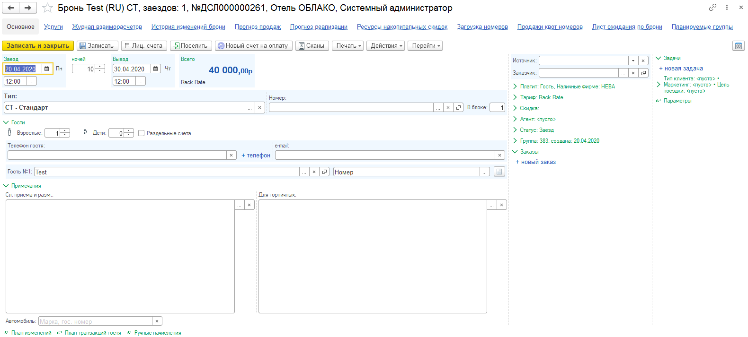
Task: Open guest document card icon
Action: click(499, 172)
